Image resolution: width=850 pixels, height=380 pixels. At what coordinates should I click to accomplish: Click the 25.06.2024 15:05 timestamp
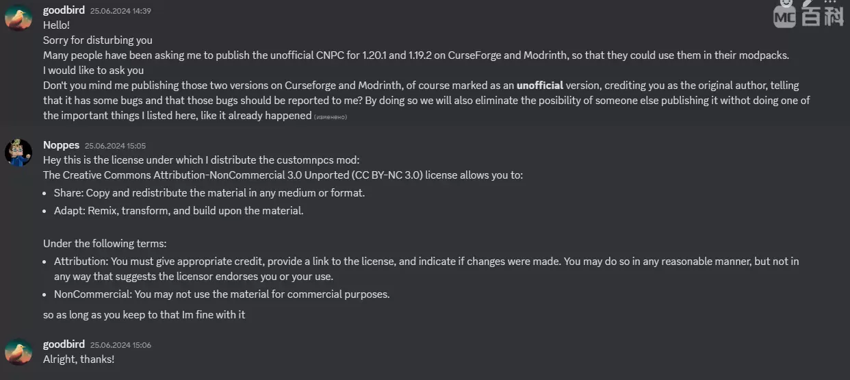[x=115, y=146]
